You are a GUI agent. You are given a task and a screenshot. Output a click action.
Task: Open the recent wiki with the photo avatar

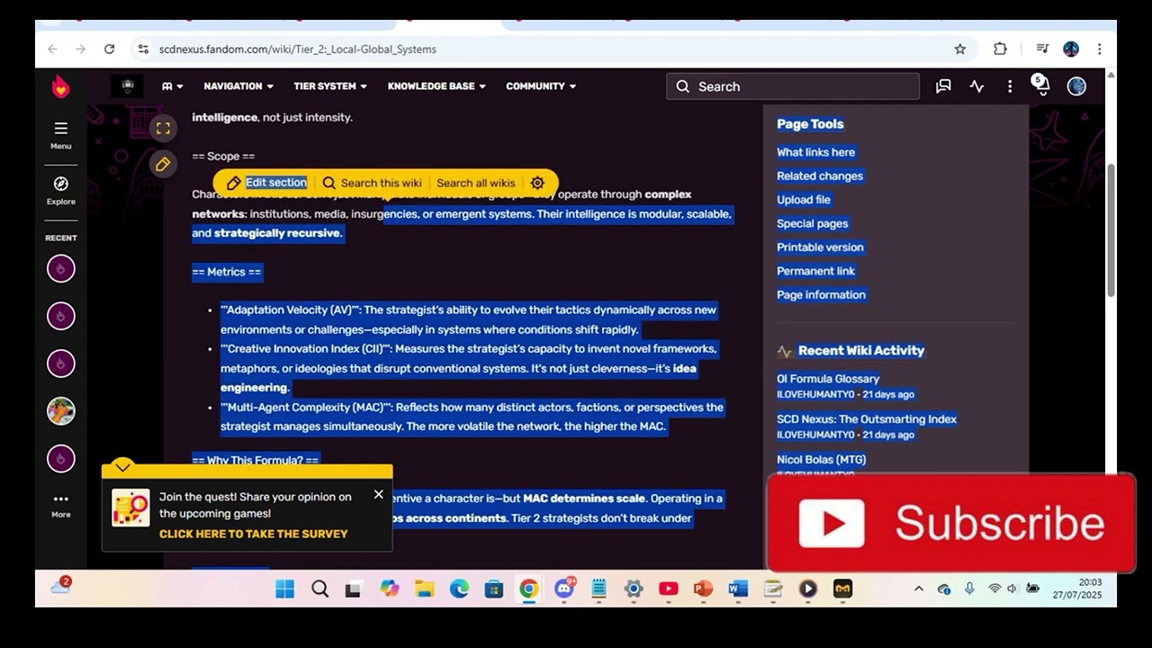(x=60, y=411)
